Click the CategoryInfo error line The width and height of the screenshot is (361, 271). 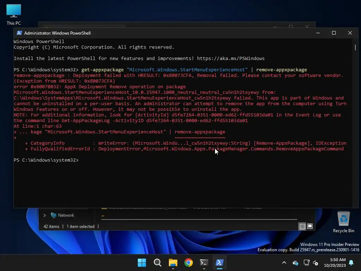pos(185,143)
